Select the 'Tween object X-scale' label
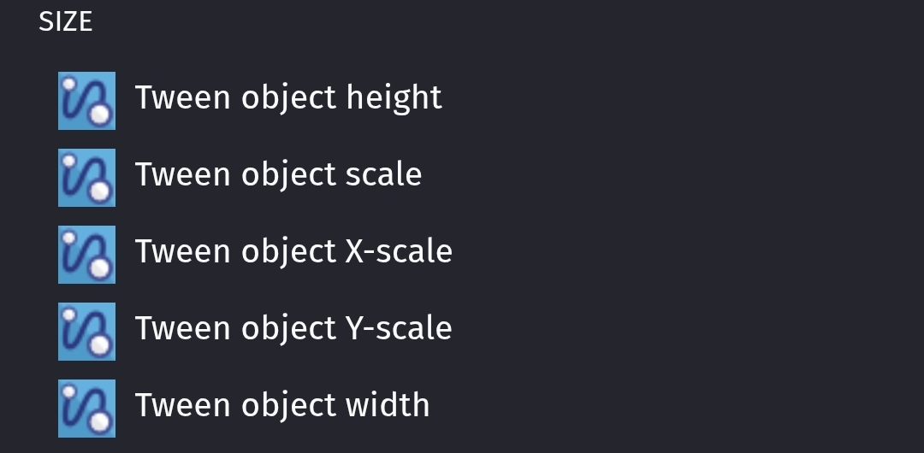The width and height of the screenshot is (924, 453). (293, 252)
